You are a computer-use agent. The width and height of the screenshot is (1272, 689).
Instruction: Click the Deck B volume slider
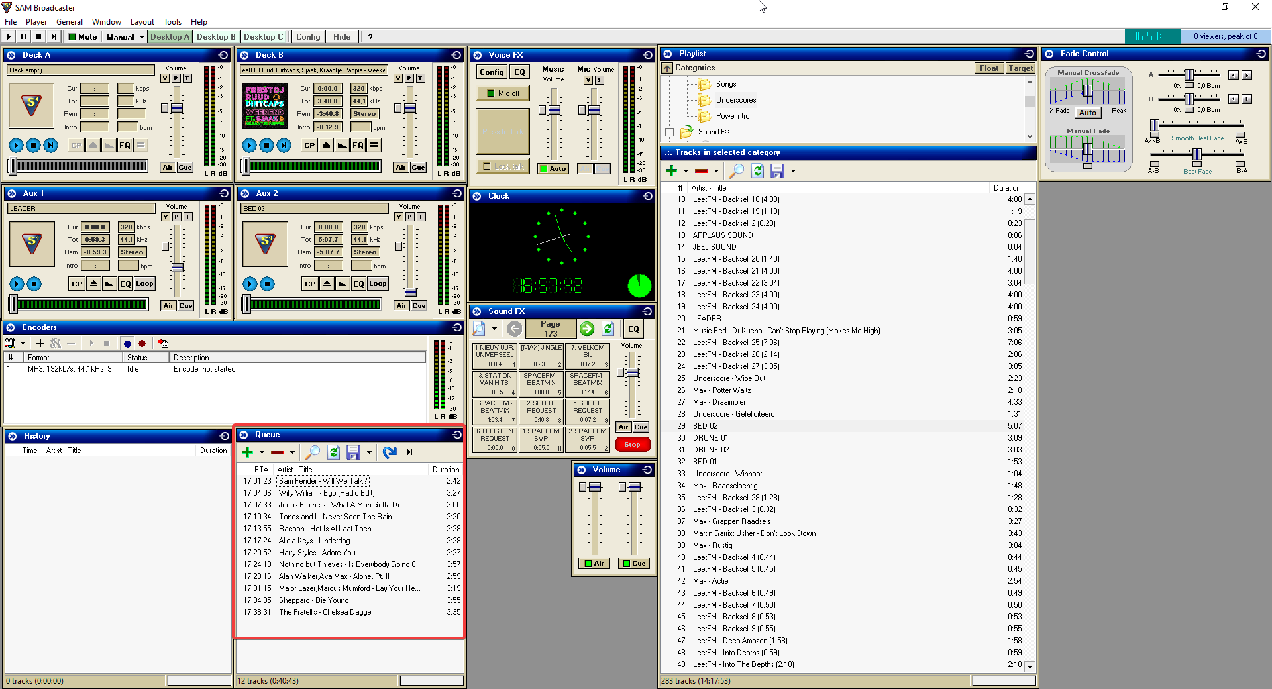[410, 108]
